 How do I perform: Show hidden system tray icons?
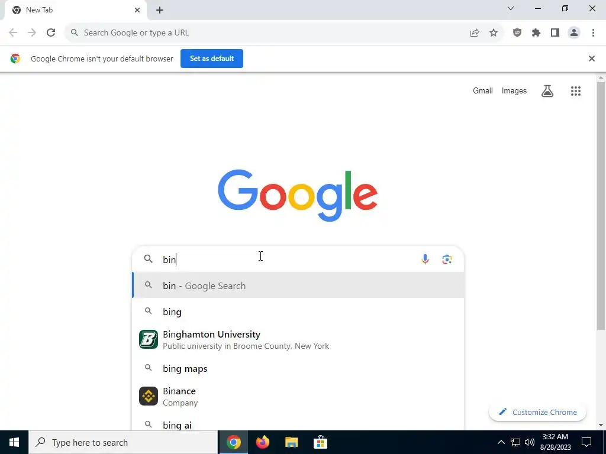[501, 442]
